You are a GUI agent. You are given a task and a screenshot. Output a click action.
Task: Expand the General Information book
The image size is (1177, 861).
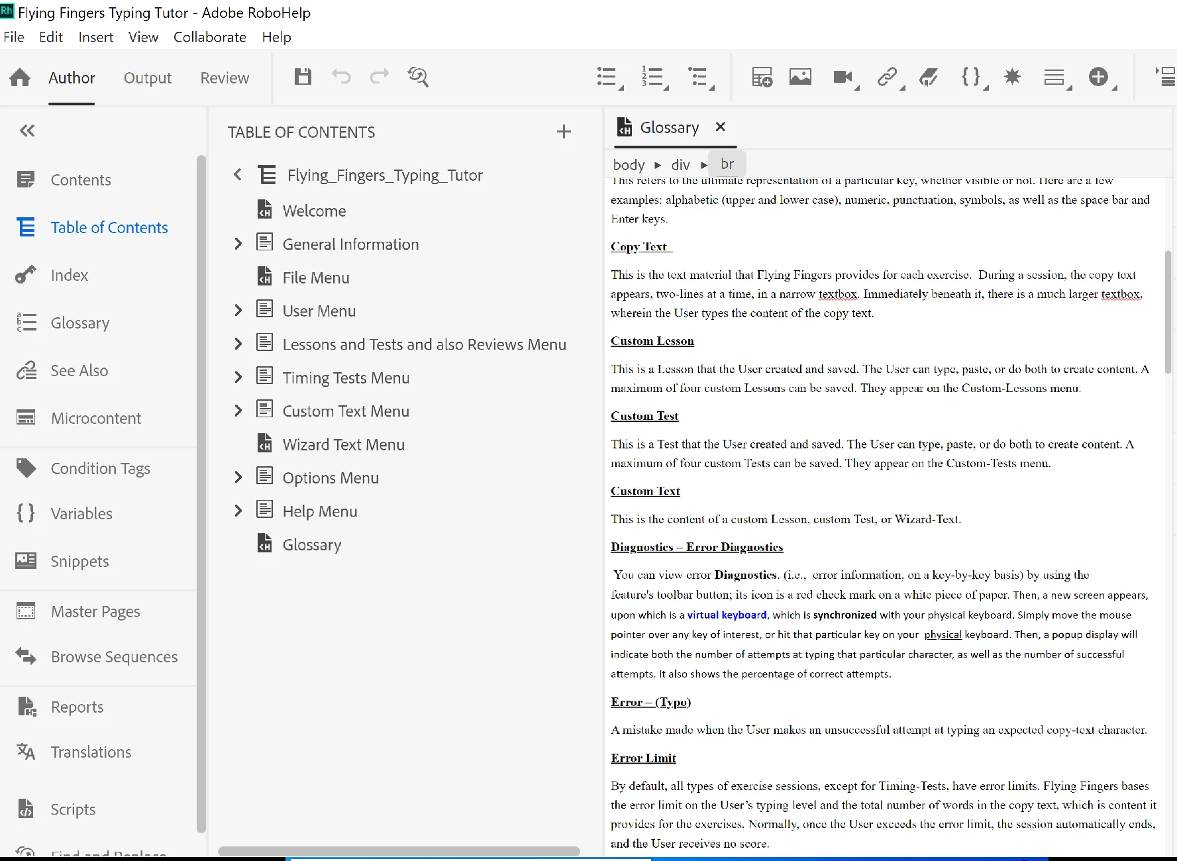[238, 244]
